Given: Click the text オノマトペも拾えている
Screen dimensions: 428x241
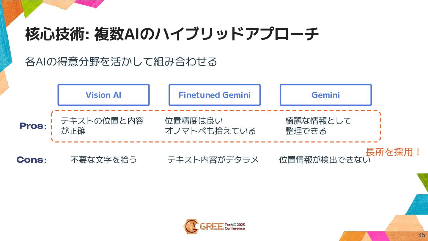Looking at the screenshot, I should (210, 131).
